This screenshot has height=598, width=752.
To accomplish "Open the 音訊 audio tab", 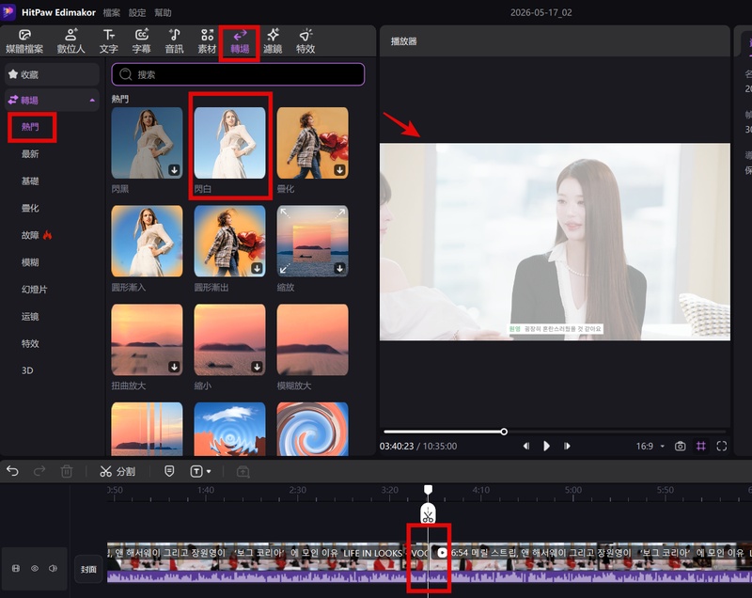I will [x=174, y=41].
